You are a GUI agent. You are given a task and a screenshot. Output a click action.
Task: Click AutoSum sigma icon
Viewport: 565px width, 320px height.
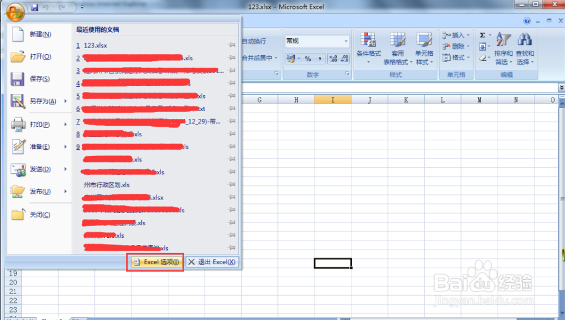pyautogui.click(x=483, y=35)
